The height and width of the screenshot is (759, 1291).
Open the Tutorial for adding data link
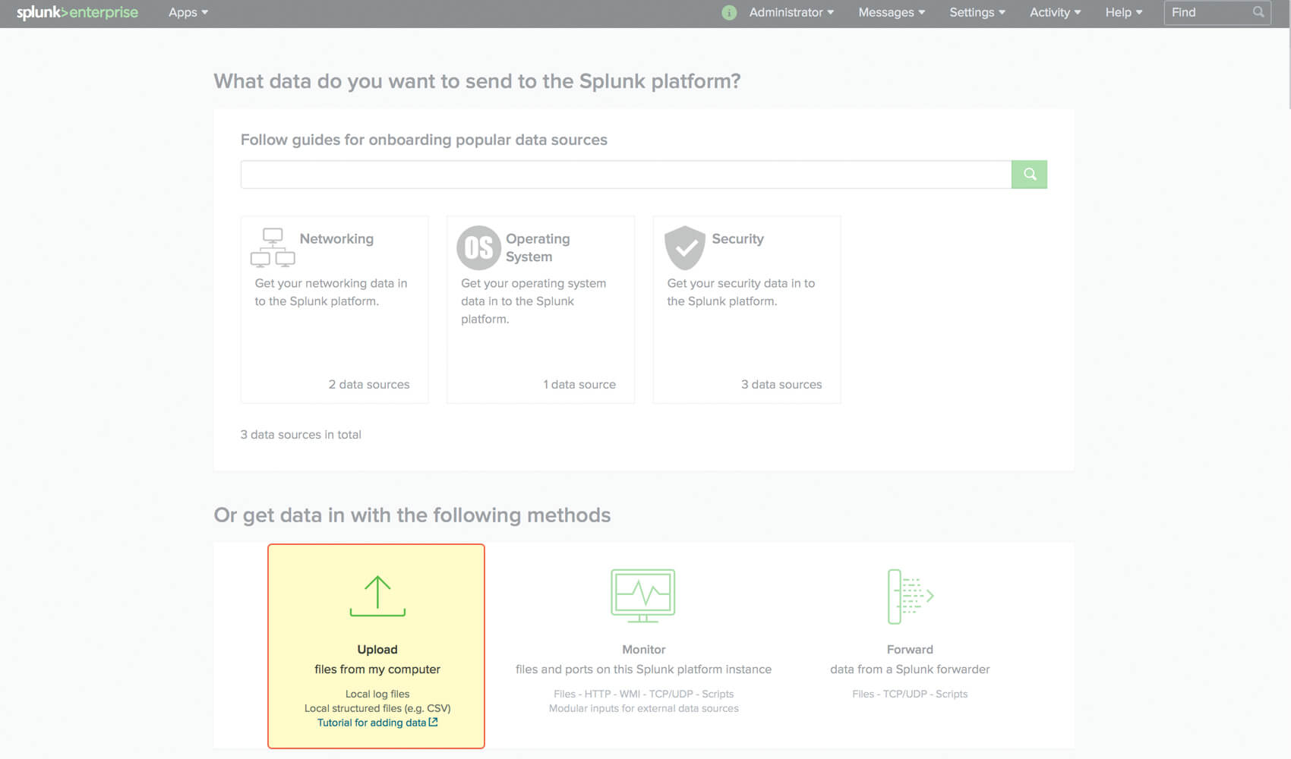pyautogui.click(x=377, y=723)
